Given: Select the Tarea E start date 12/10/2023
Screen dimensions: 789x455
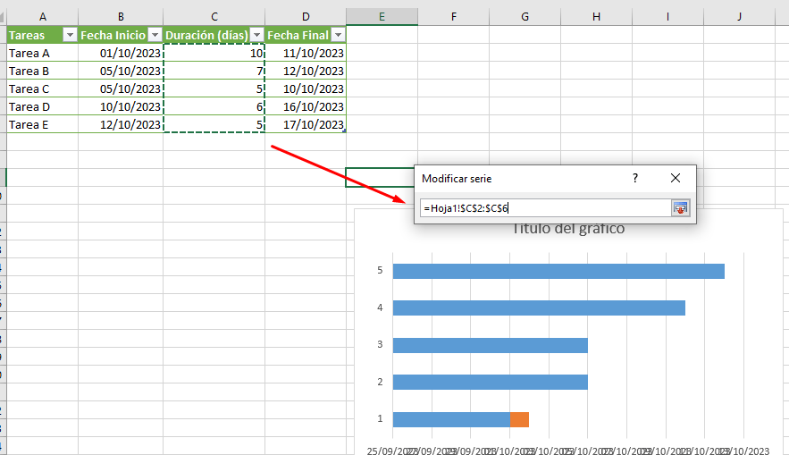Looking at the screenshot, I should tap(121, 124).
